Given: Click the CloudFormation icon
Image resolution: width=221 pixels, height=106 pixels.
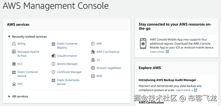Looking at the screenshot, I should [x=53, y=56].
